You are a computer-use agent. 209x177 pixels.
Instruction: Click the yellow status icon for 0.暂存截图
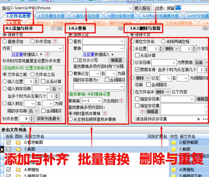173,143
